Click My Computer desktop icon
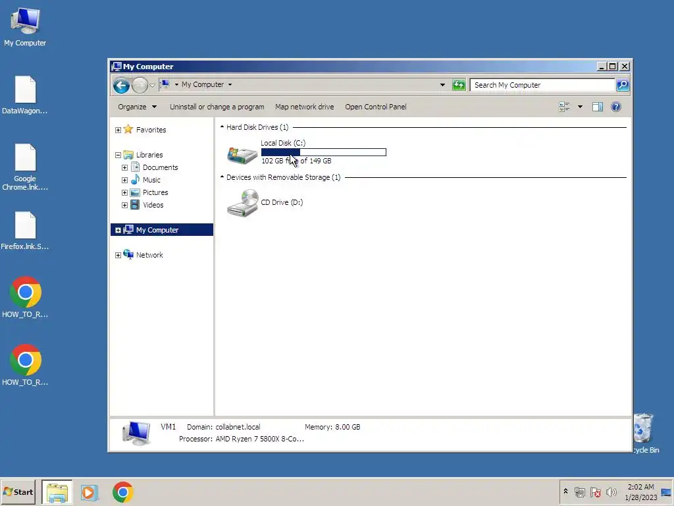The height and width of the screenshot is (506, 674). pyautogui.click(x=25, y=27)
